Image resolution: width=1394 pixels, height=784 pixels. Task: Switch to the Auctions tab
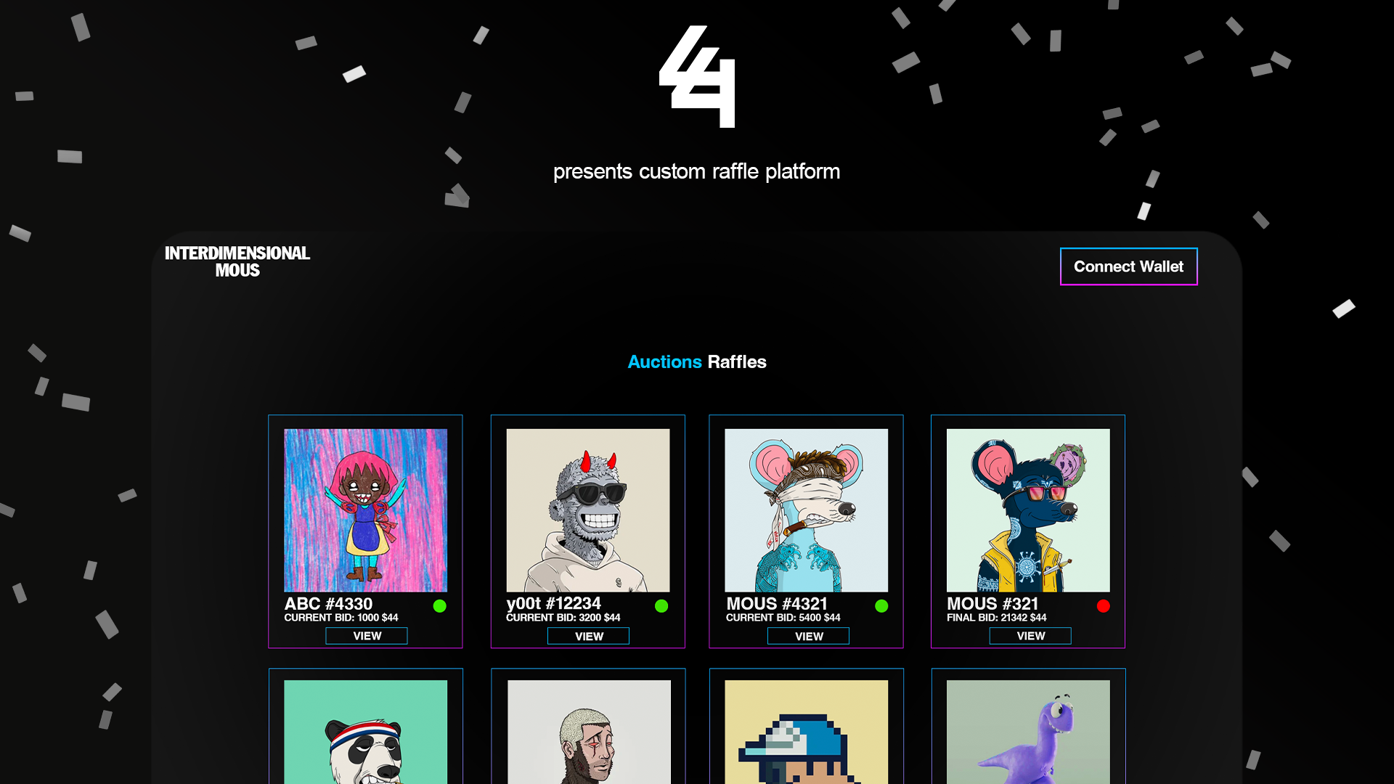[664, 362]
